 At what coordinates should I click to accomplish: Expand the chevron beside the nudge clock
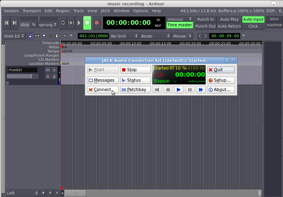244,35
